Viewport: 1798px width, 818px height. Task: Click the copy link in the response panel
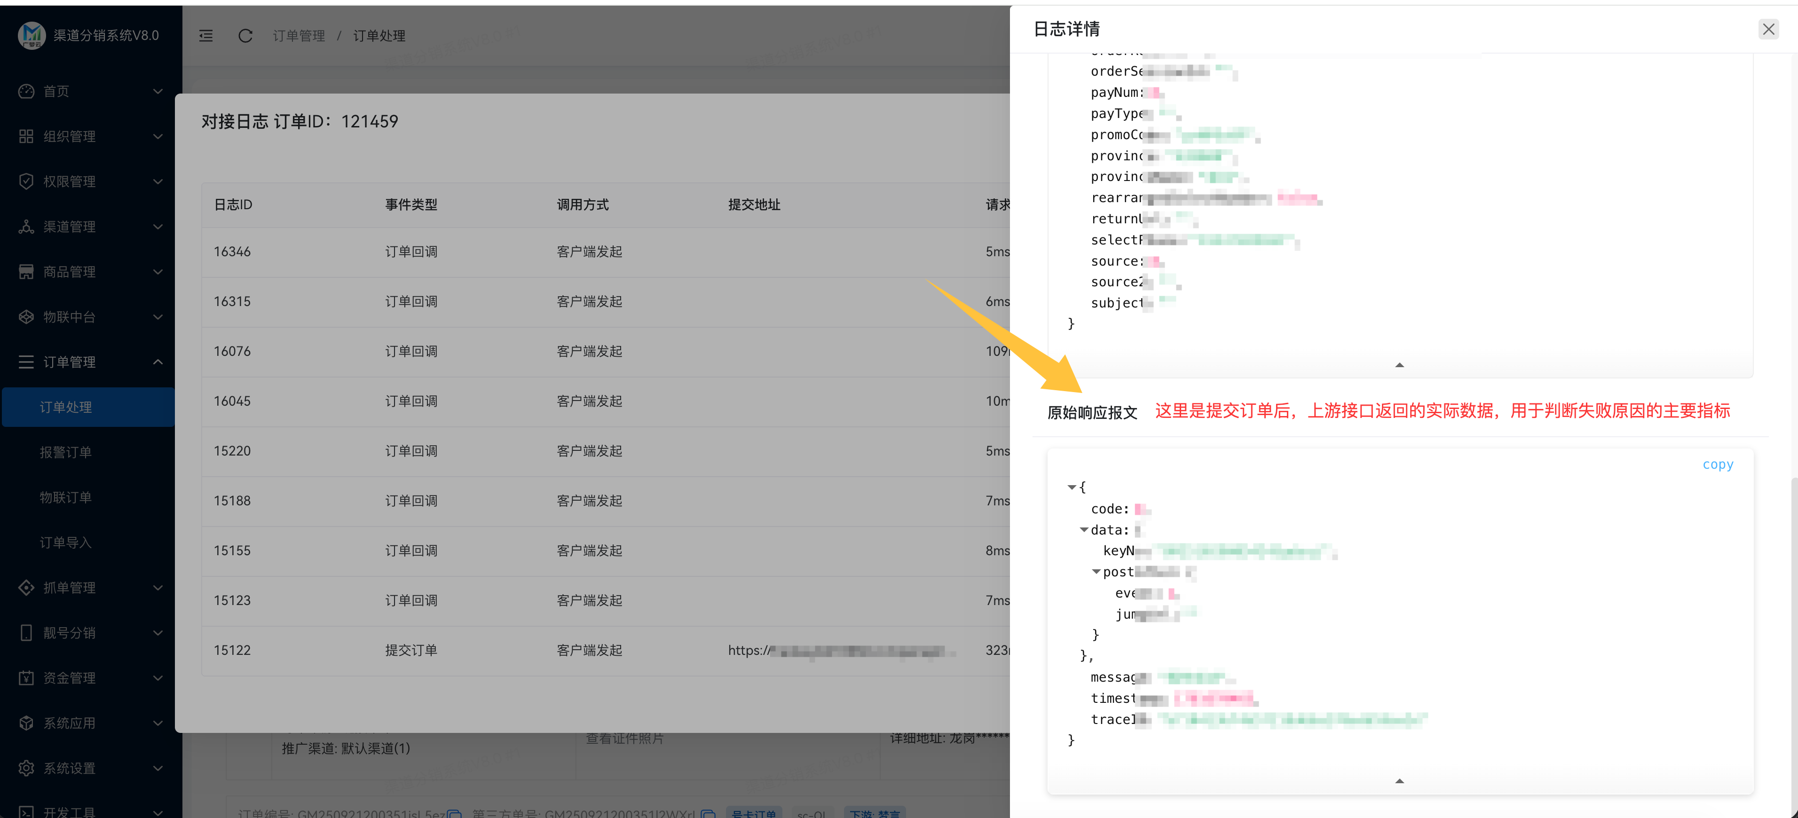pyautogui.click(x=1718, y=464)
